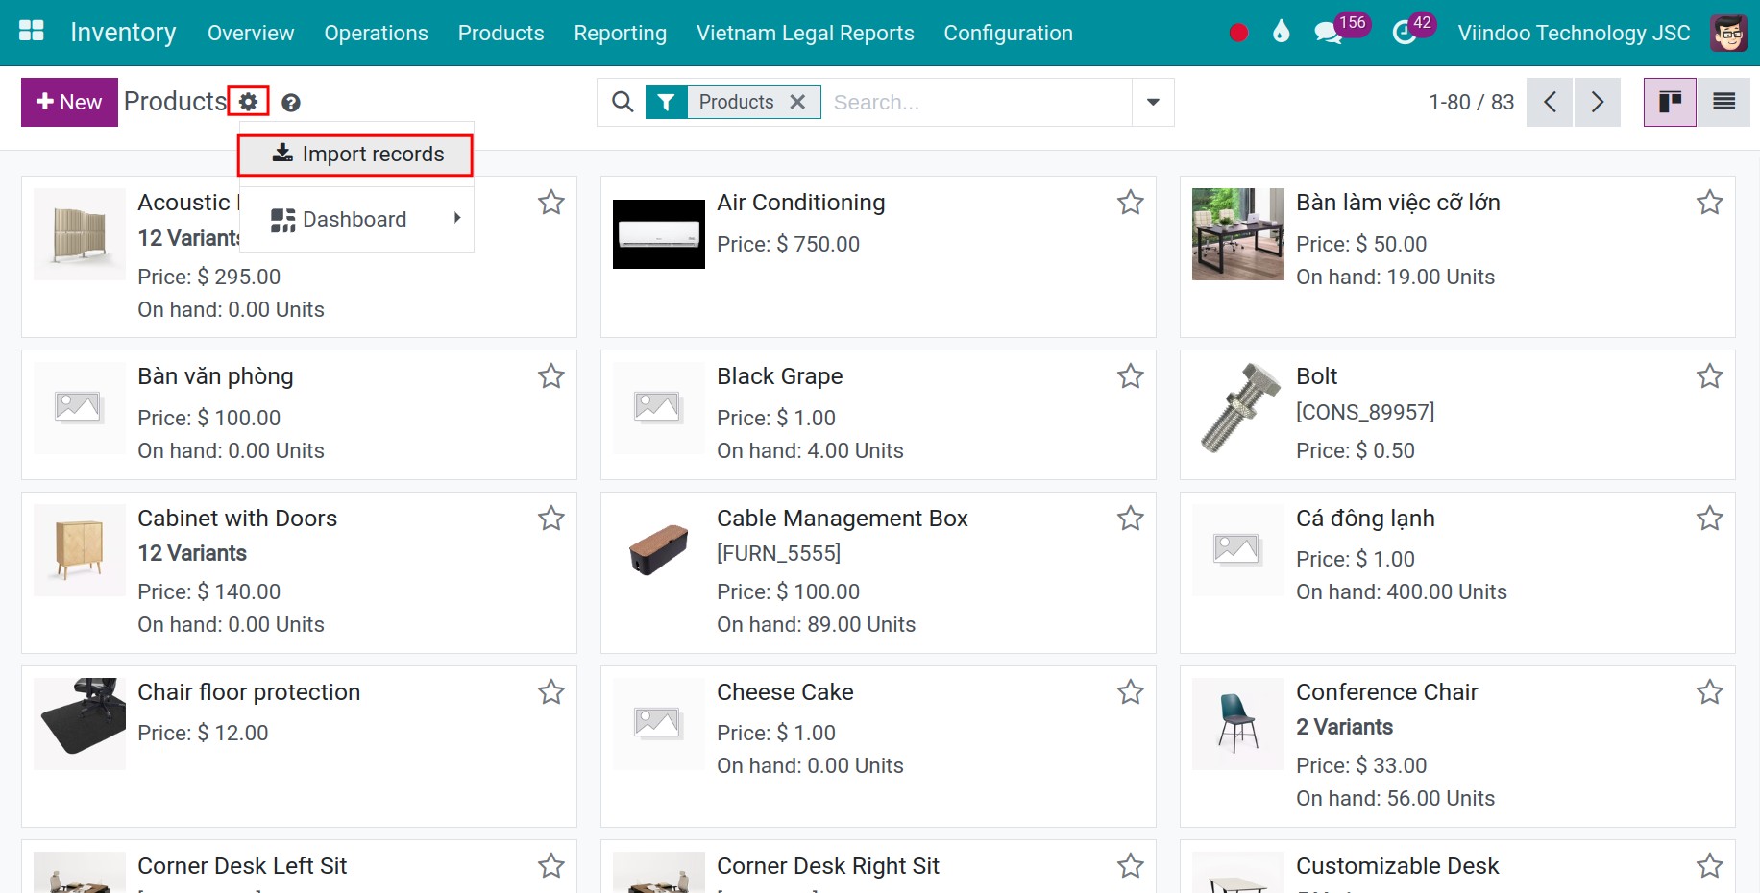Switch to Kanban view
The image size is (1760, 893).
click(x=1670, y=102)
